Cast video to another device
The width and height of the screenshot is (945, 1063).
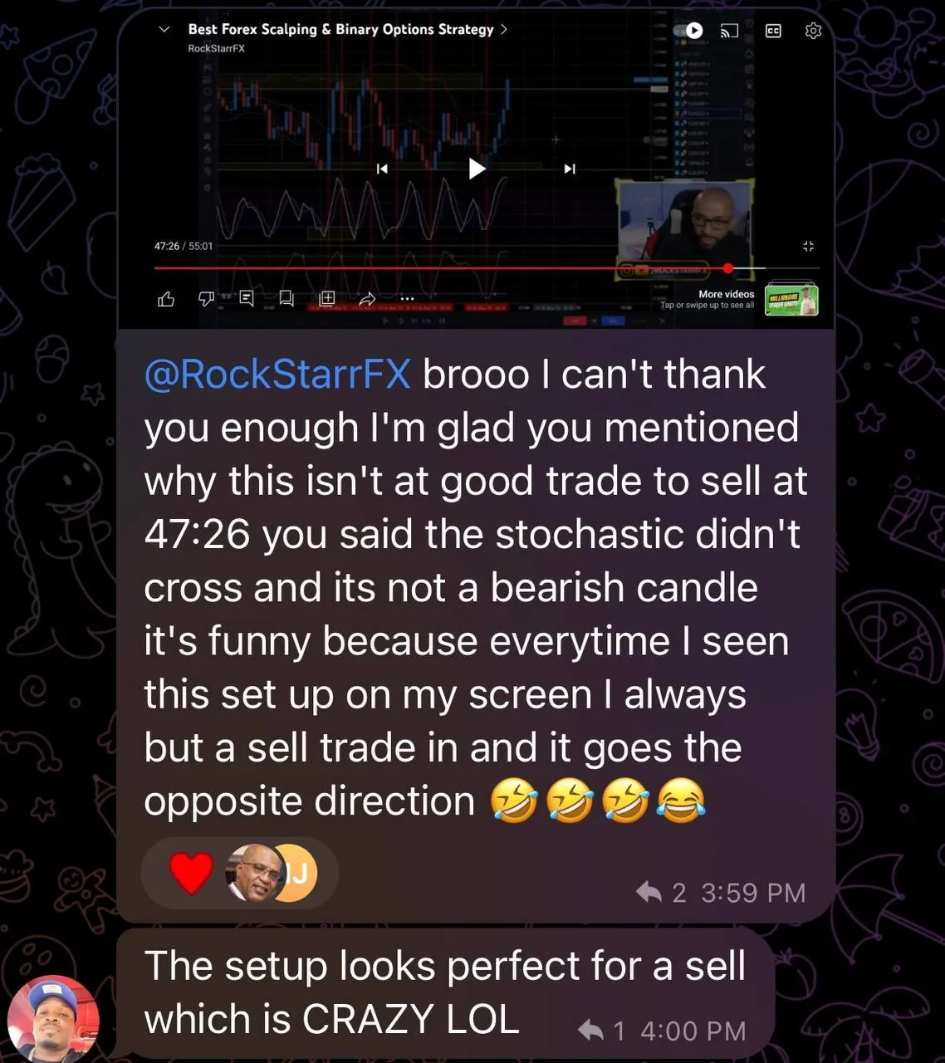(729, 31)
